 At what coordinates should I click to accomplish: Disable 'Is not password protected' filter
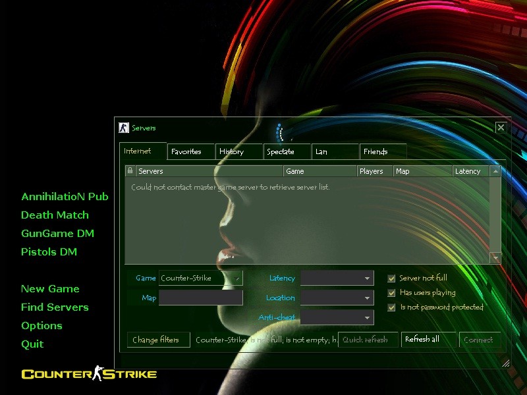pos(391,307)
